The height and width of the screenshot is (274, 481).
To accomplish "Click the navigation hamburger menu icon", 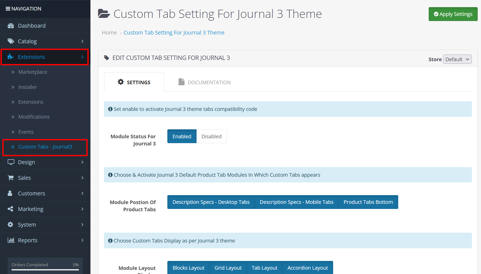I will pos(8,9).
